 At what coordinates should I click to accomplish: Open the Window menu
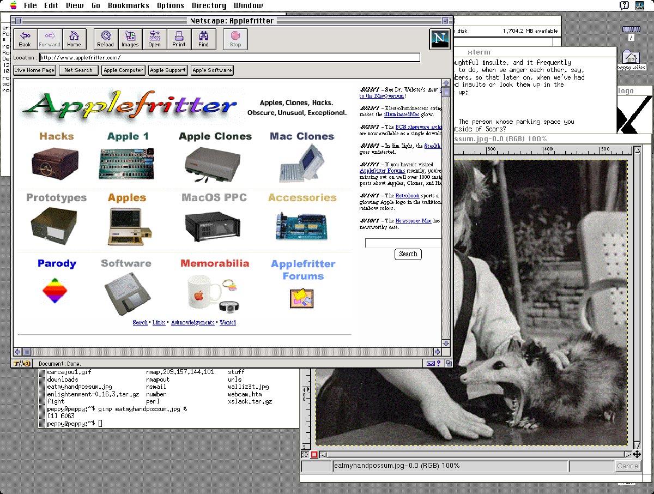[x=248, y=5]
